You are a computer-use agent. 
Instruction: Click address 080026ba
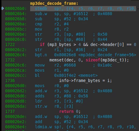[16, 24]
